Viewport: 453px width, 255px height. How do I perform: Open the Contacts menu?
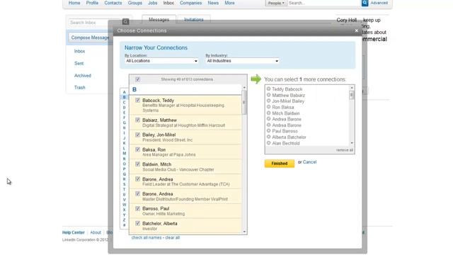pos(113,3)
